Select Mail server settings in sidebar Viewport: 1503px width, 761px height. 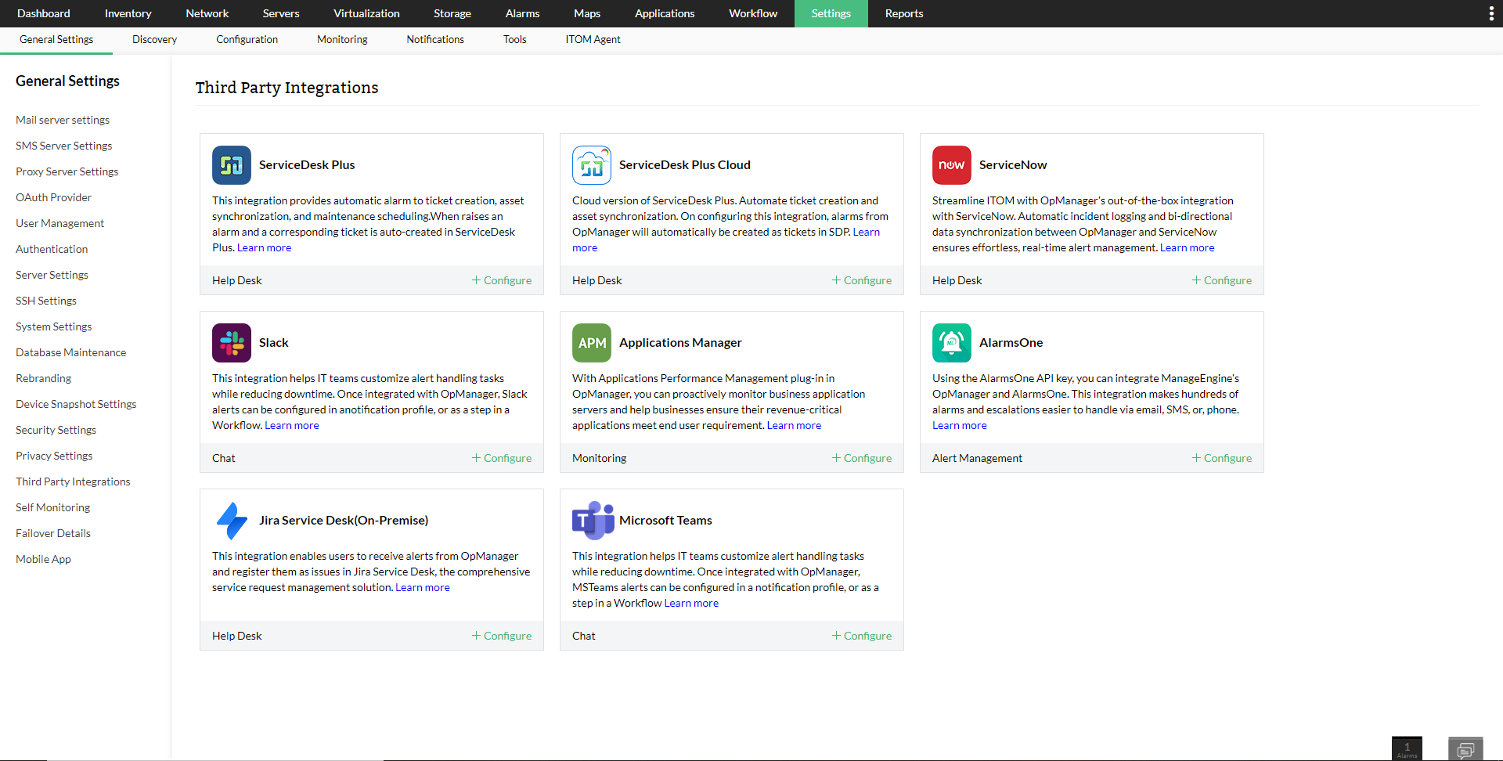(63, 120)
